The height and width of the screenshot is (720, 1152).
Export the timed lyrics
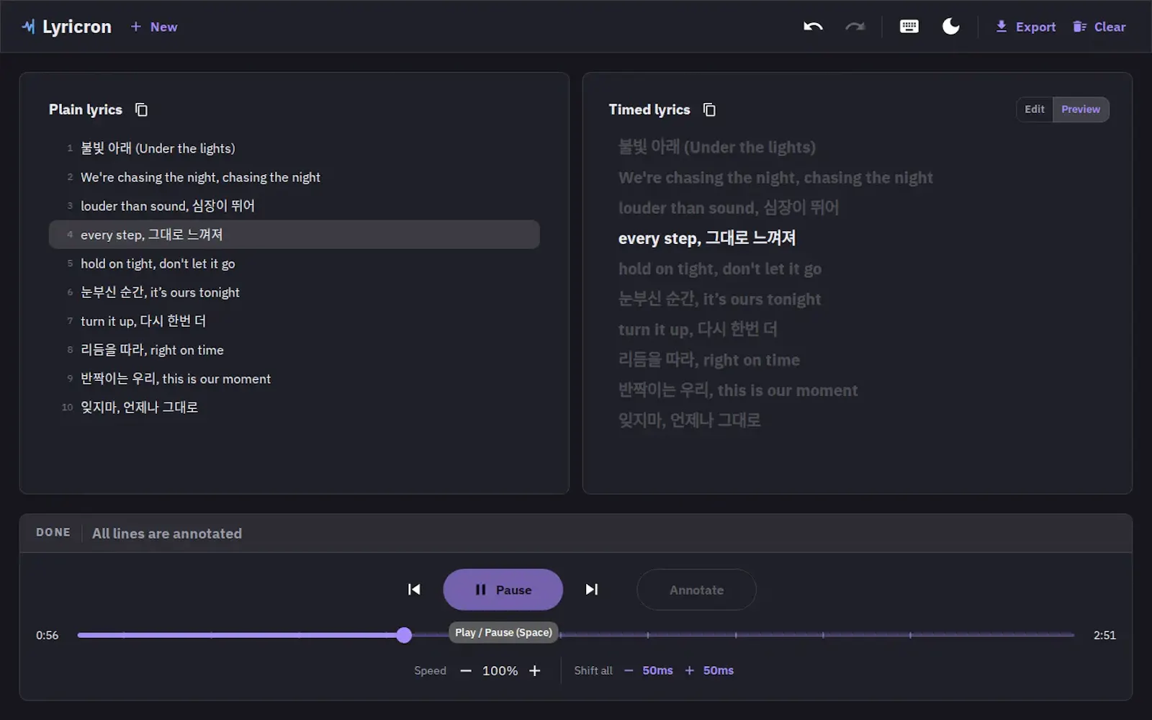pyautogui.click(x=1025, y=27)
